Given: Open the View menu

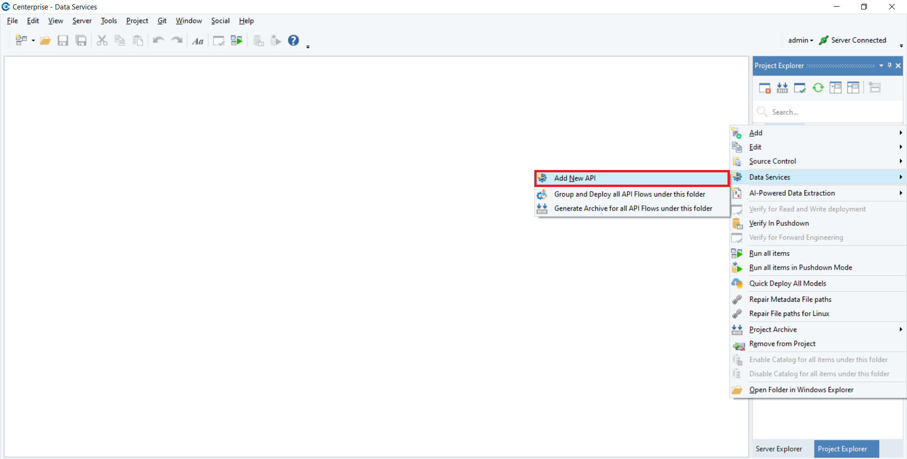Looking at the screenshot, I should point(55,21).
